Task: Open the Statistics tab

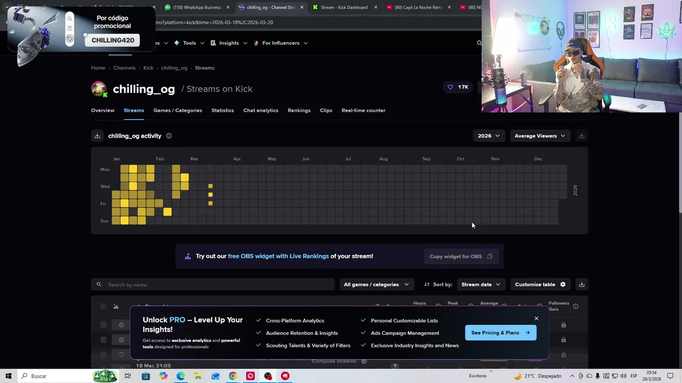Action: [223, 111]
